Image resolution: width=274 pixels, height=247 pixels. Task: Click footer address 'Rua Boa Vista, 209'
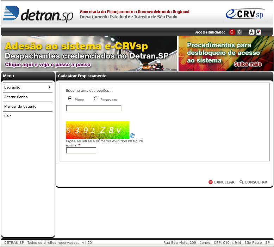[180, 243]
